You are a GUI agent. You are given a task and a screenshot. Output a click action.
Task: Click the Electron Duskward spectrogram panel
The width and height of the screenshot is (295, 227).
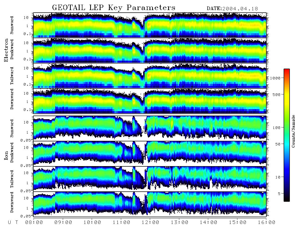pyautogui.click(x=150, y=50)
